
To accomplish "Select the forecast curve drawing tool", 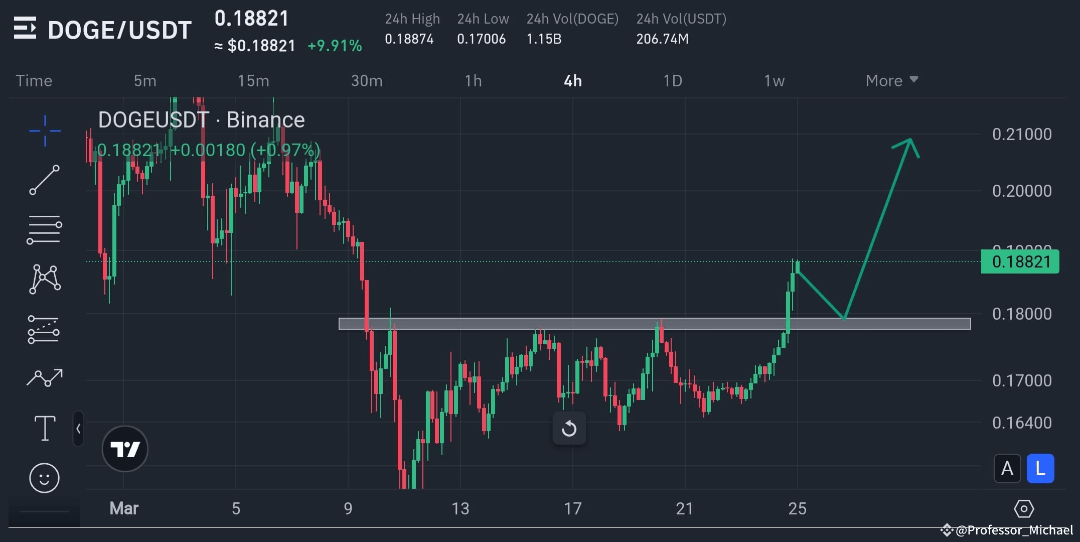I will pyautogui.click(x=44, y=377).
